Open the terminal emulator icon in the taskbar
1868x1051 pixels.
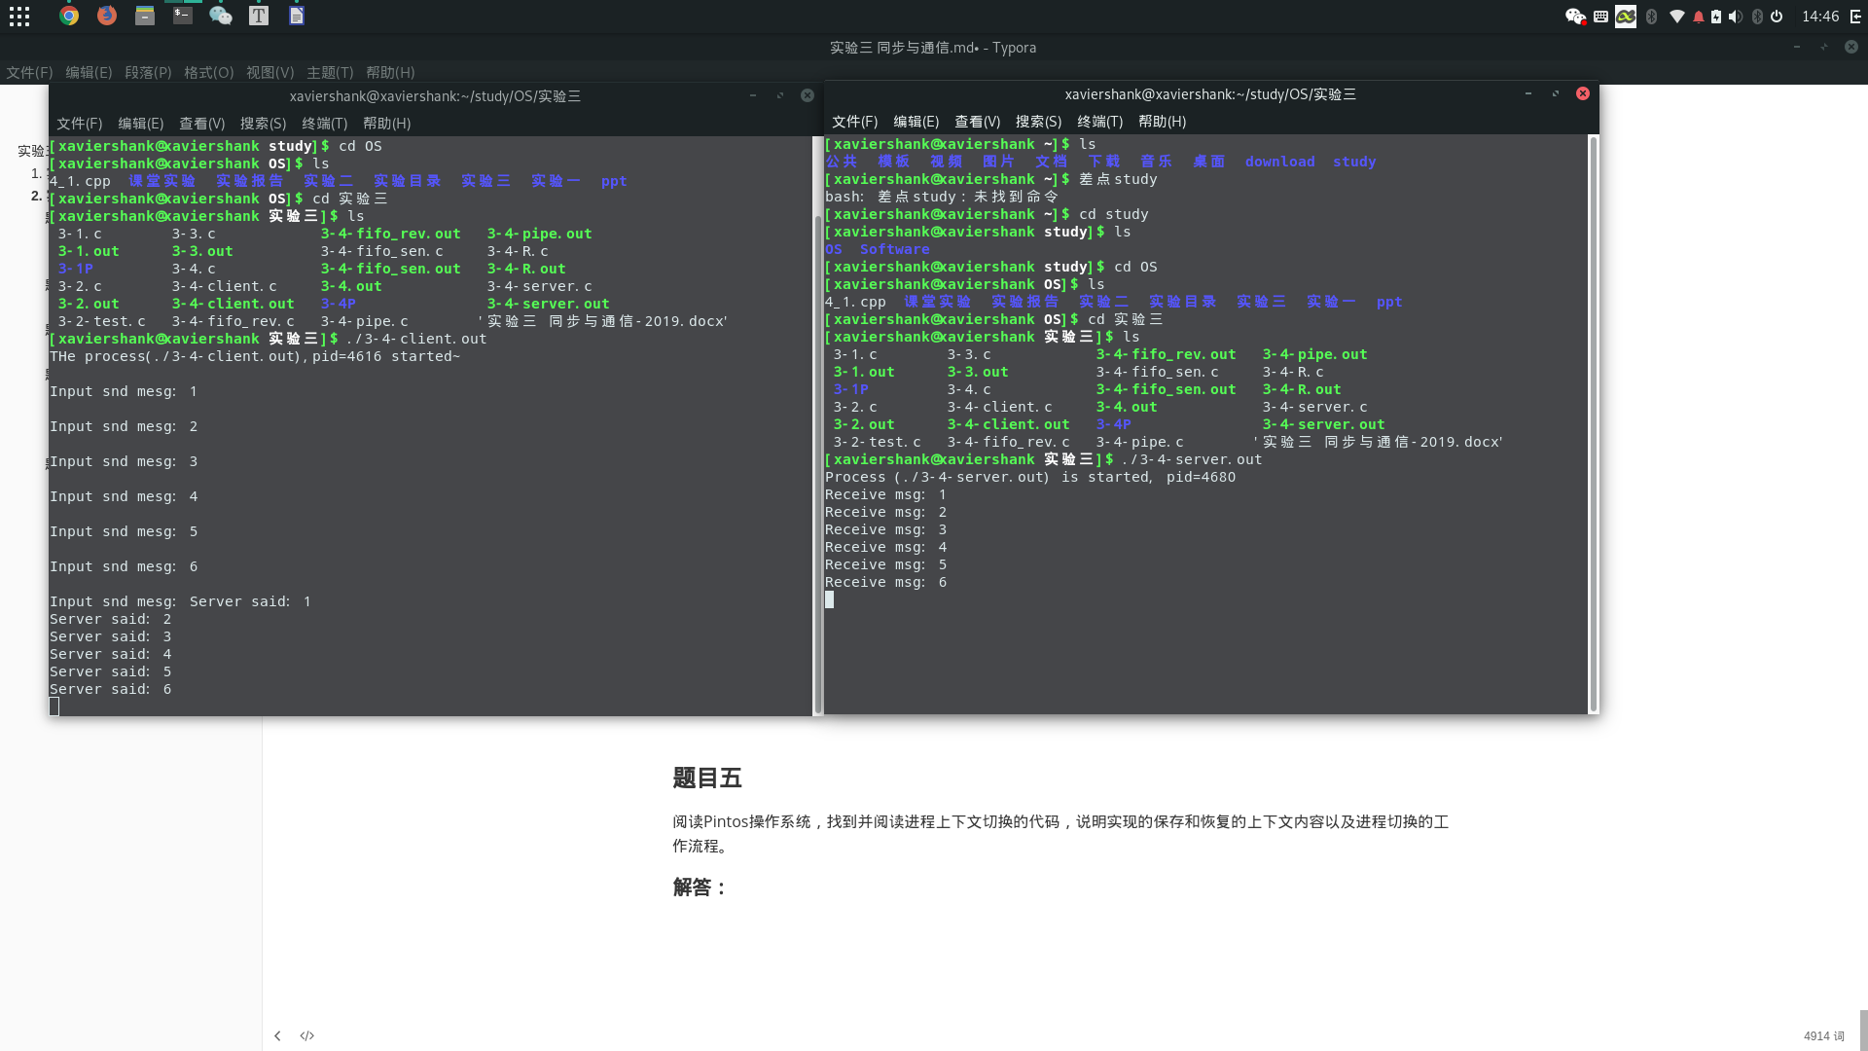pos(183,16)
